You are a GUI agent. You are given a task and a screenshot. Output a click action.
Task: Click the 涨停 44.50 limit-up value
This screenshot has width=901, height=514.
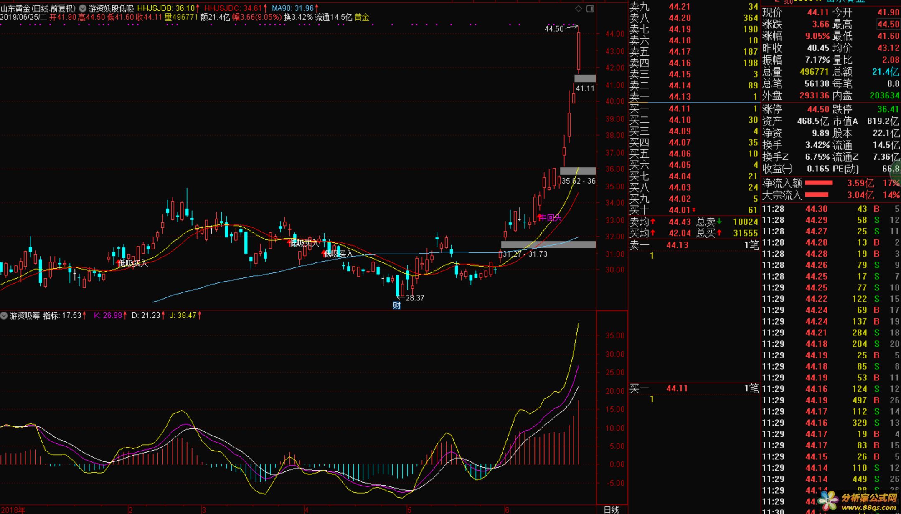[x=818, y=109]
